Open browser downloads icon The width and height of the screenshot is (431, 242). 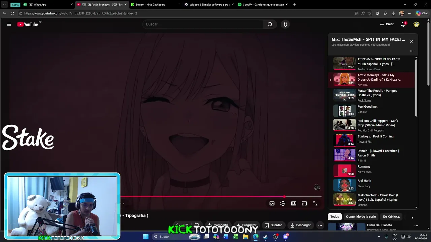pos(393,13)
